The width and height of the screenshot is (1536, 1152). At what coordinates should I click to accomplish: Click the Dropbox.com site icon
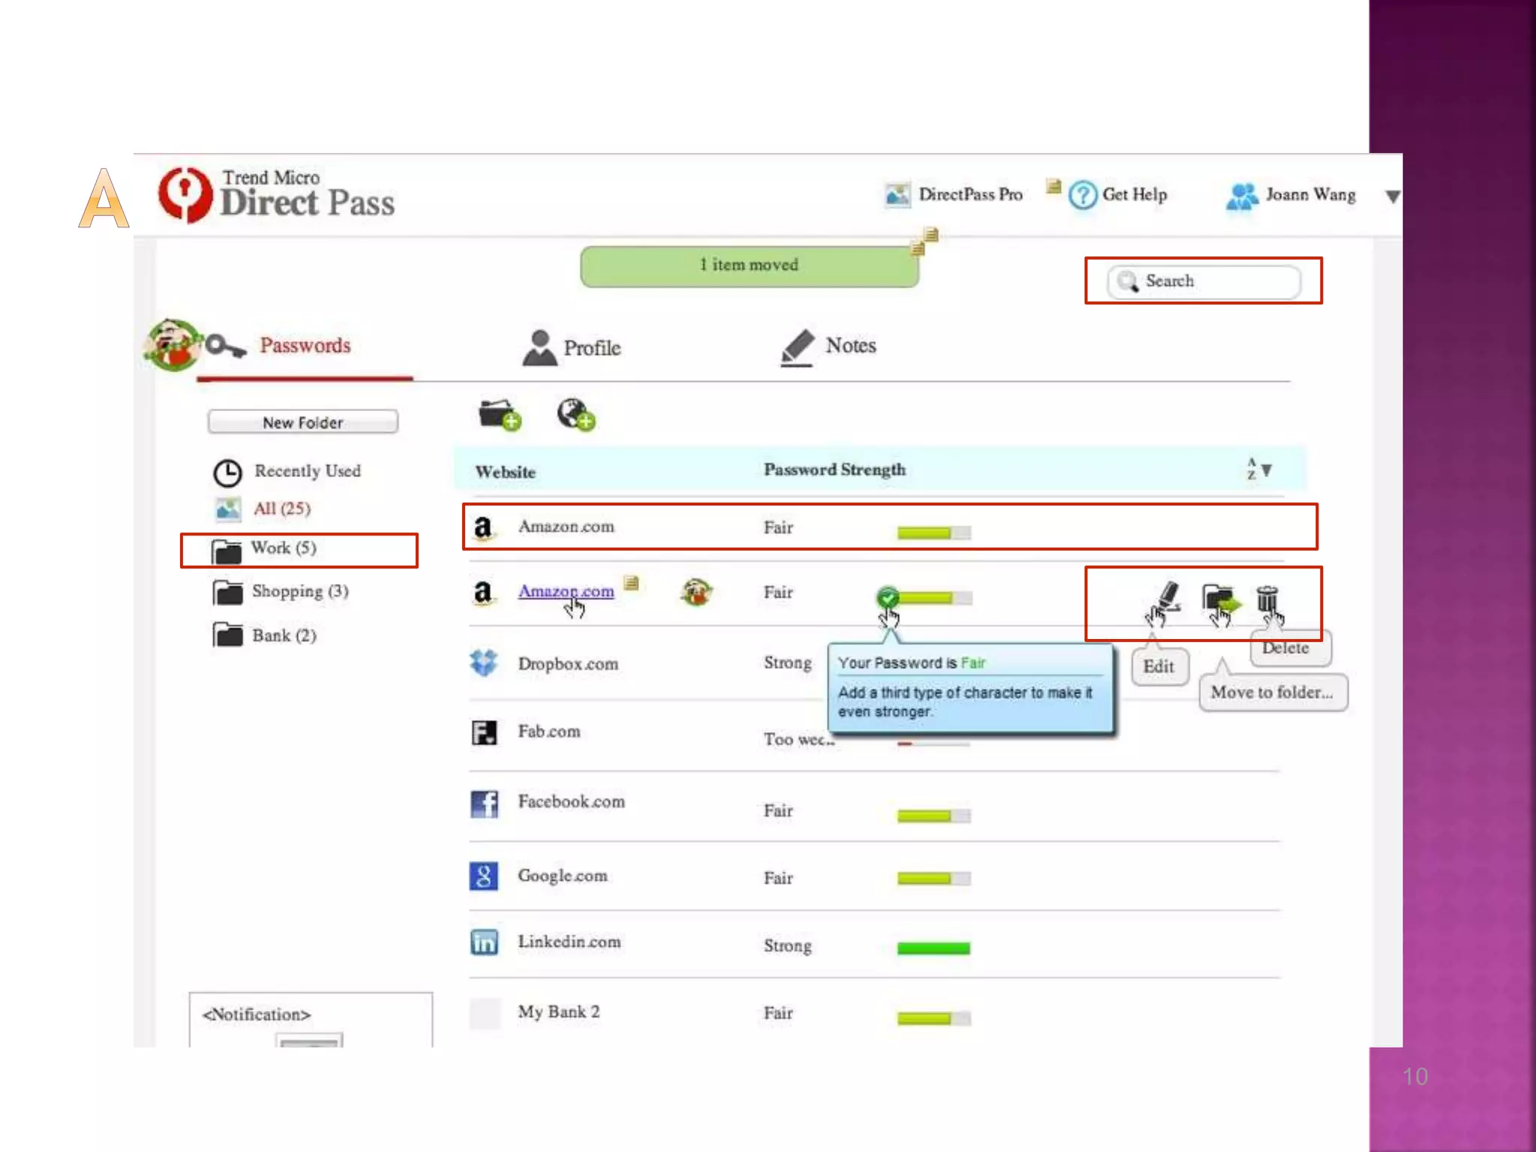(x=484, y=663)
